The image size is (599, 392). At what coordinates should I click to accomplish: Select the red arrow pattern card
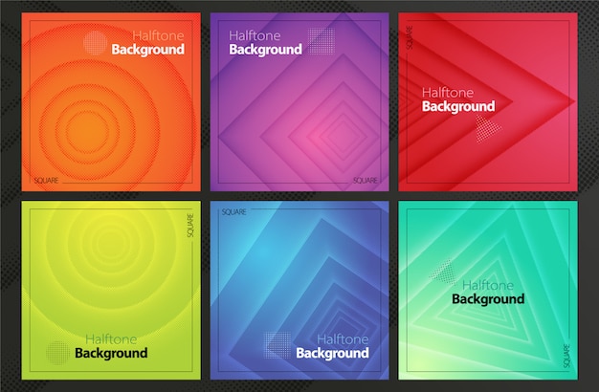click(488, 102)
